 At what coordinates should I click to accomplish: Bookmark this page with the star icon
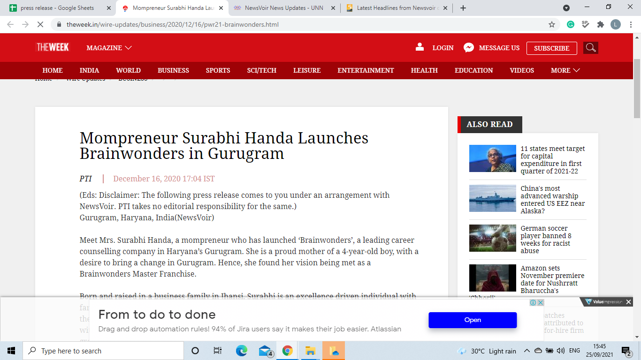552,24
